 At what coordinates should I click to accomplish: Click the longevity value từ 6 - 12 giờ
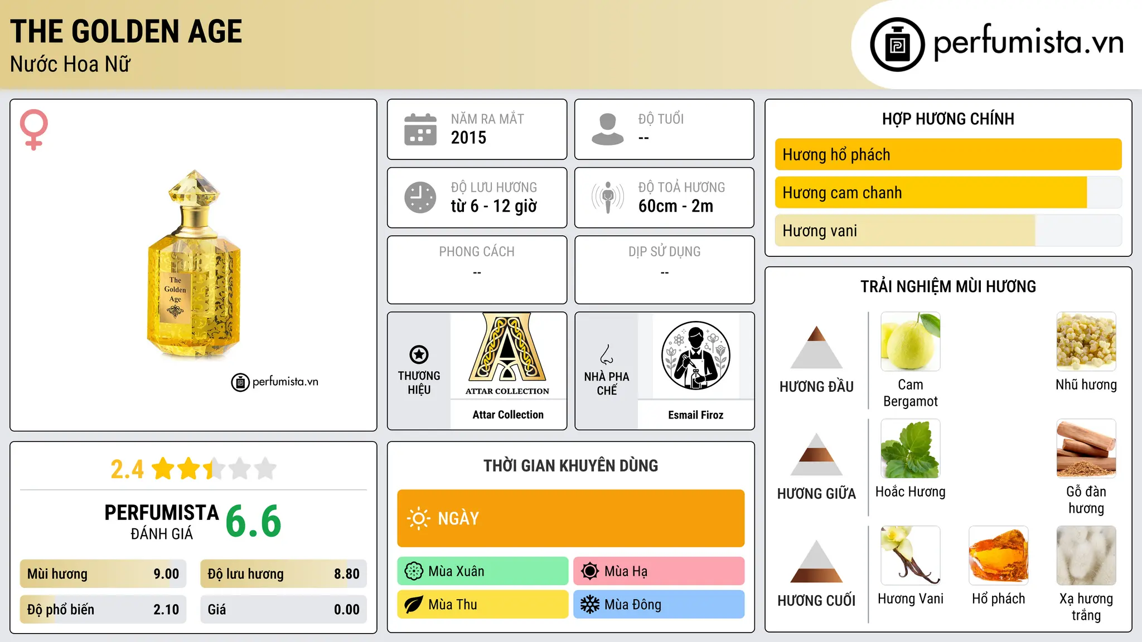pos(494,206)
